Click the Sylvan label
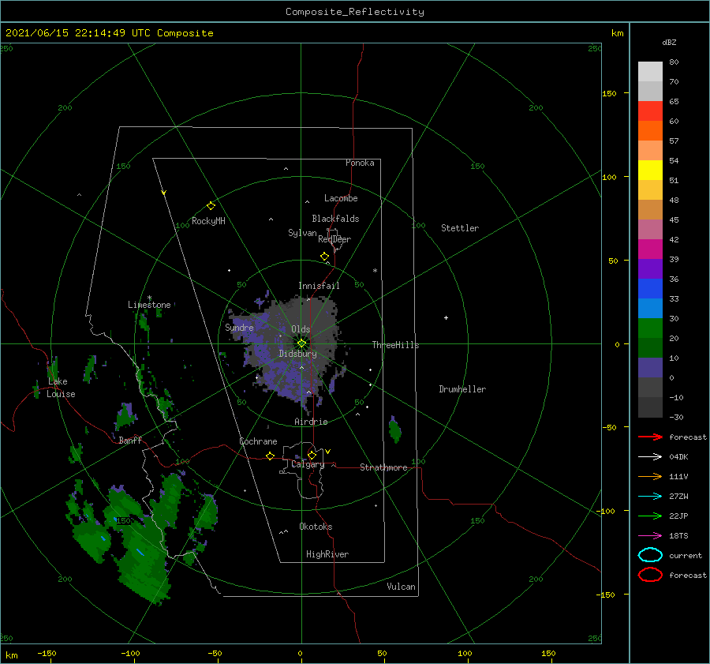 pyautogui.click(x=302, y=233)
